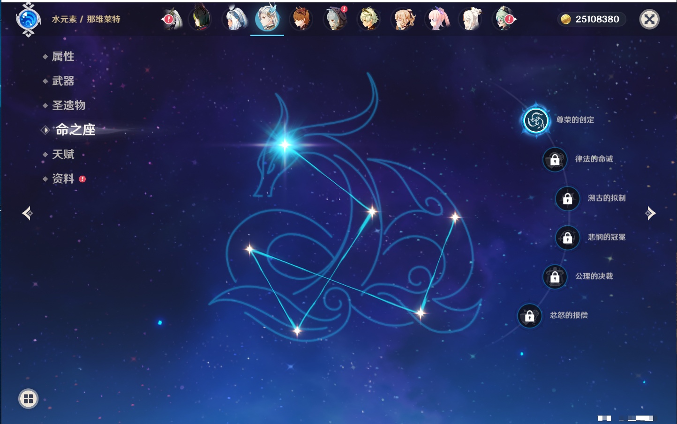Click the 律法的命诫 label text

pyautogui.click(x=594, y=159)
